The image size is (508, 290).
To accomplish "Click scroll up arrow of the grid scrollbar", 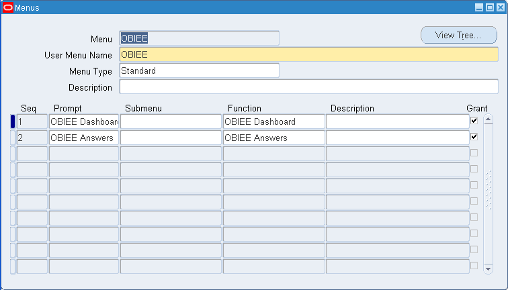I will 489,119.
